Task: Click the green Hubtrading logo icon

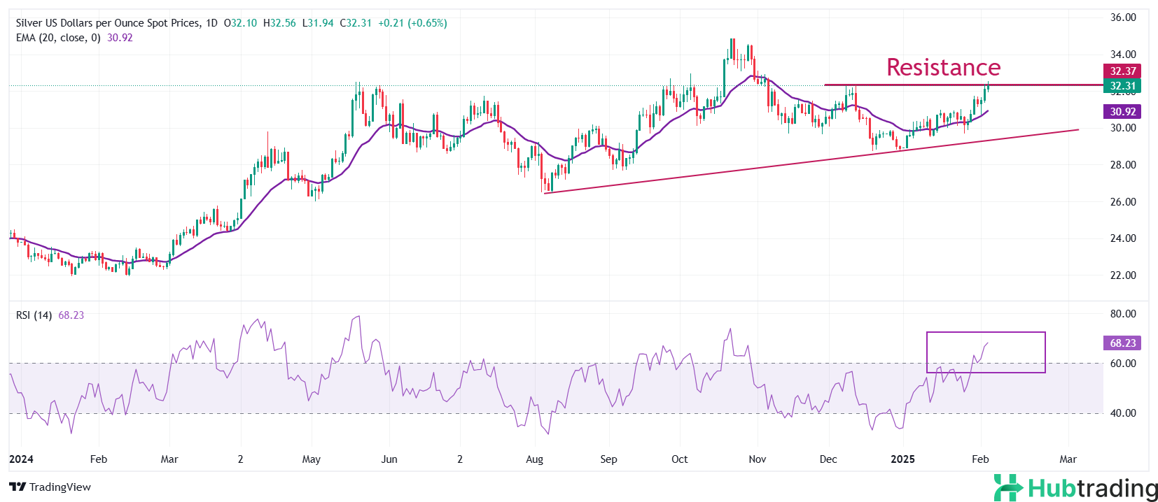Action: click(1008, 487)
